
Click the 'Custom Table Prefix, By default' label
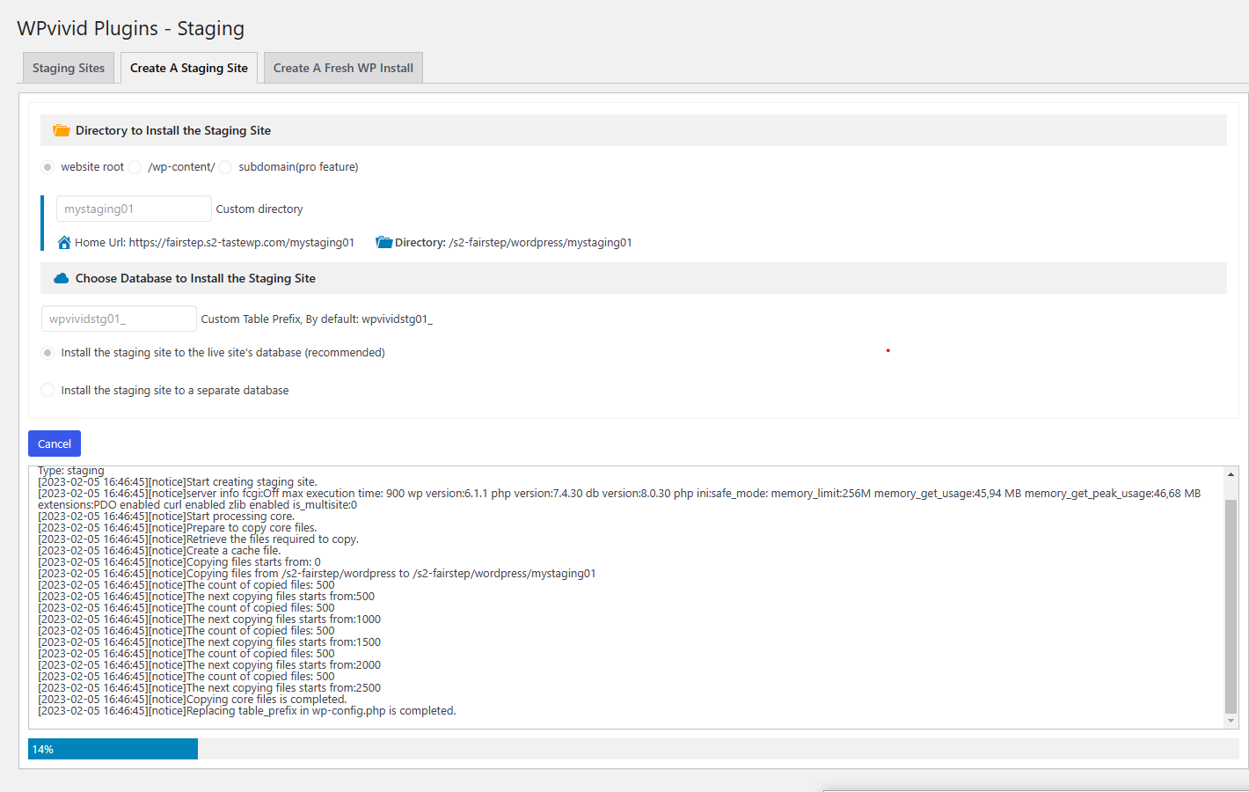pos(317,319)
